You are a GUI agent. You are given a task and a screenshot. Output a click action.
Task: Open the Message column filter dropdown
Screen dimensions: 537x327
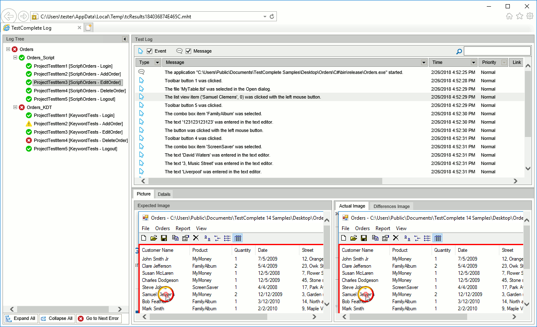click(x=423, y=62)
